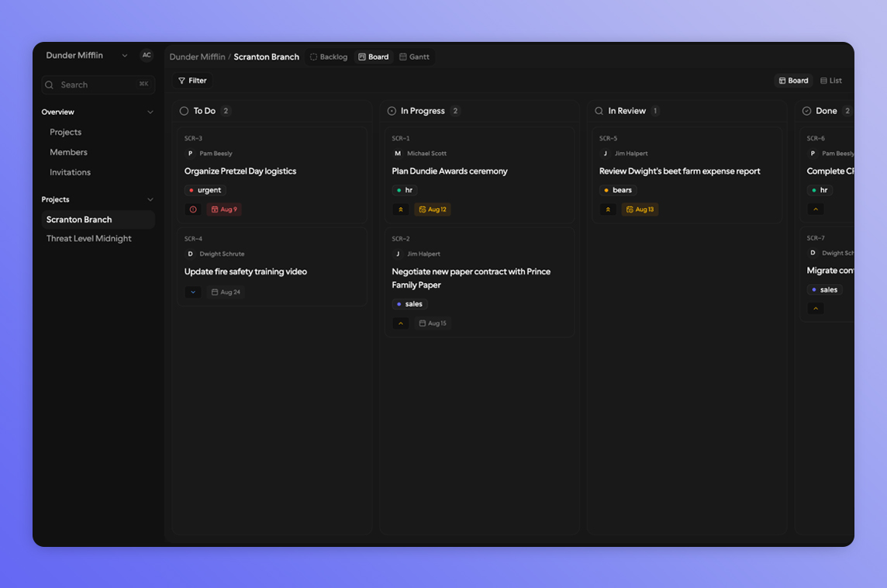
Task: Click the SCR-5 issue ID
Action: [608, 139]
